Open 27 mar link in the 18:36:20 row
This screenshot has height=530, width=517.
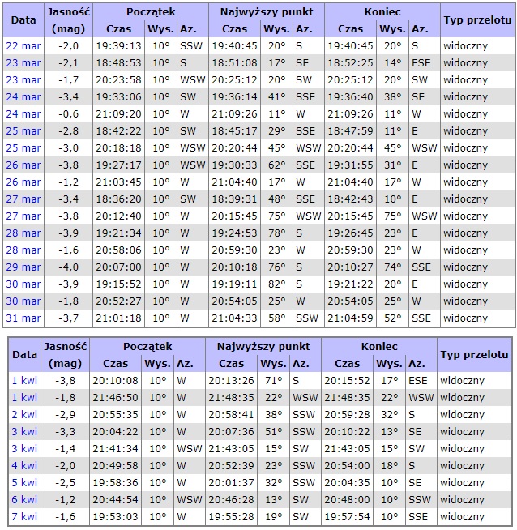coord(23,199)
